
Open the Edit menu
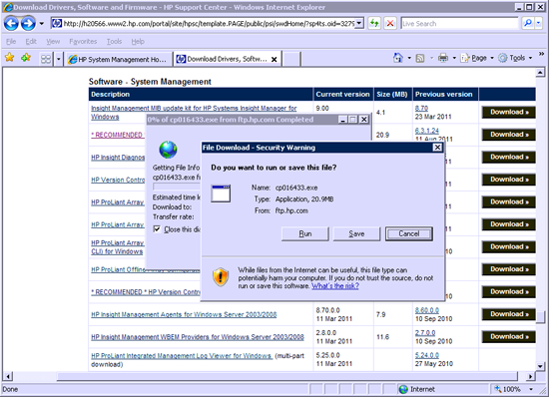tap(31, 41)
